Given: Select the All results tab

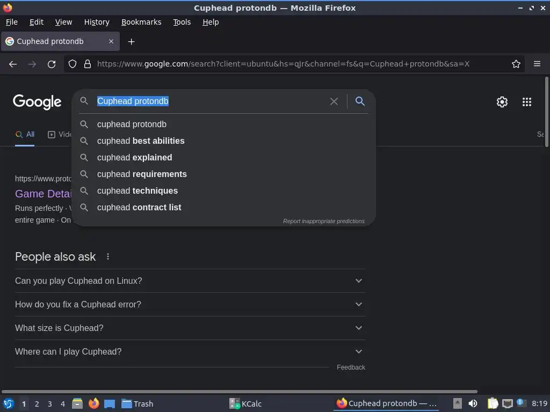Looking at the screenshot, I should 25,135.
